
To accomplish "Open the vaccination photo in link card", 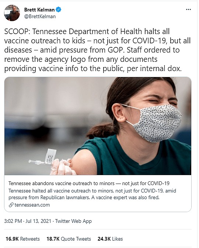I will pyautogui.click(x=98, y=126).
